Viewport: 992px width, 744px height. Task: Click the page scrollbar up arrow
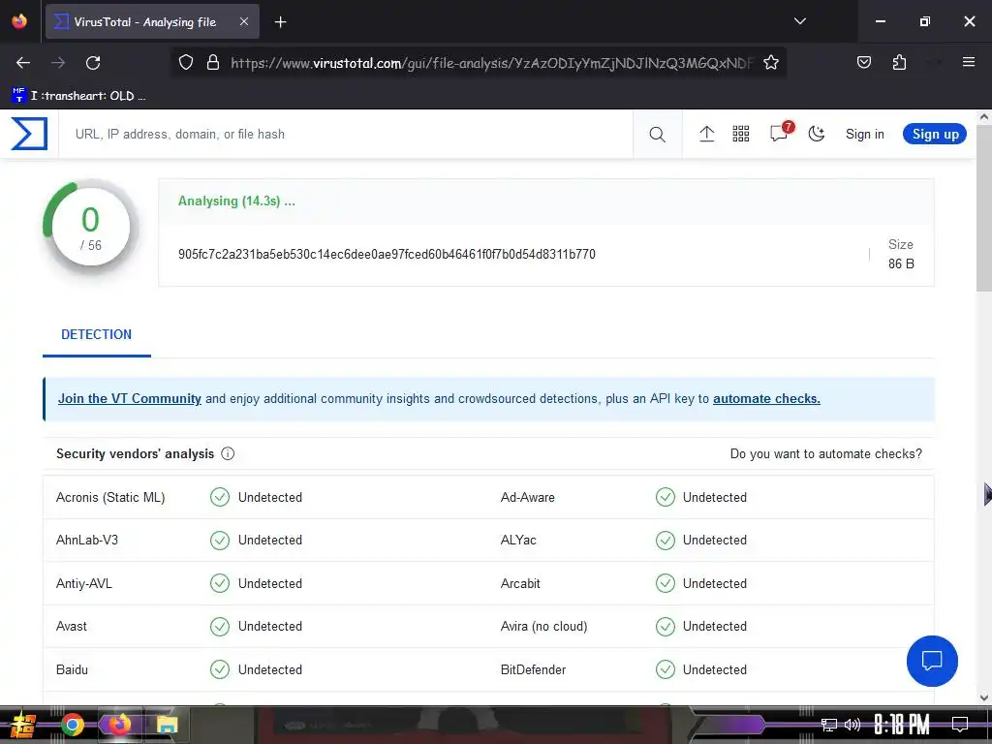[x=984, y=117]
